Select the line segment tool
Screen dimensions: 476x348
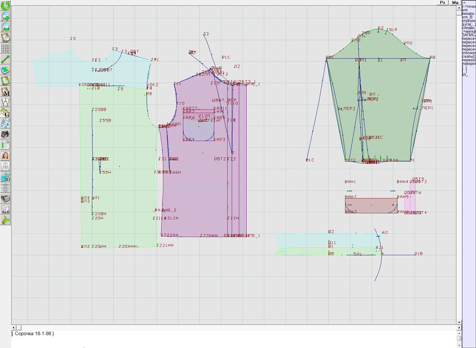pos(5,59)
